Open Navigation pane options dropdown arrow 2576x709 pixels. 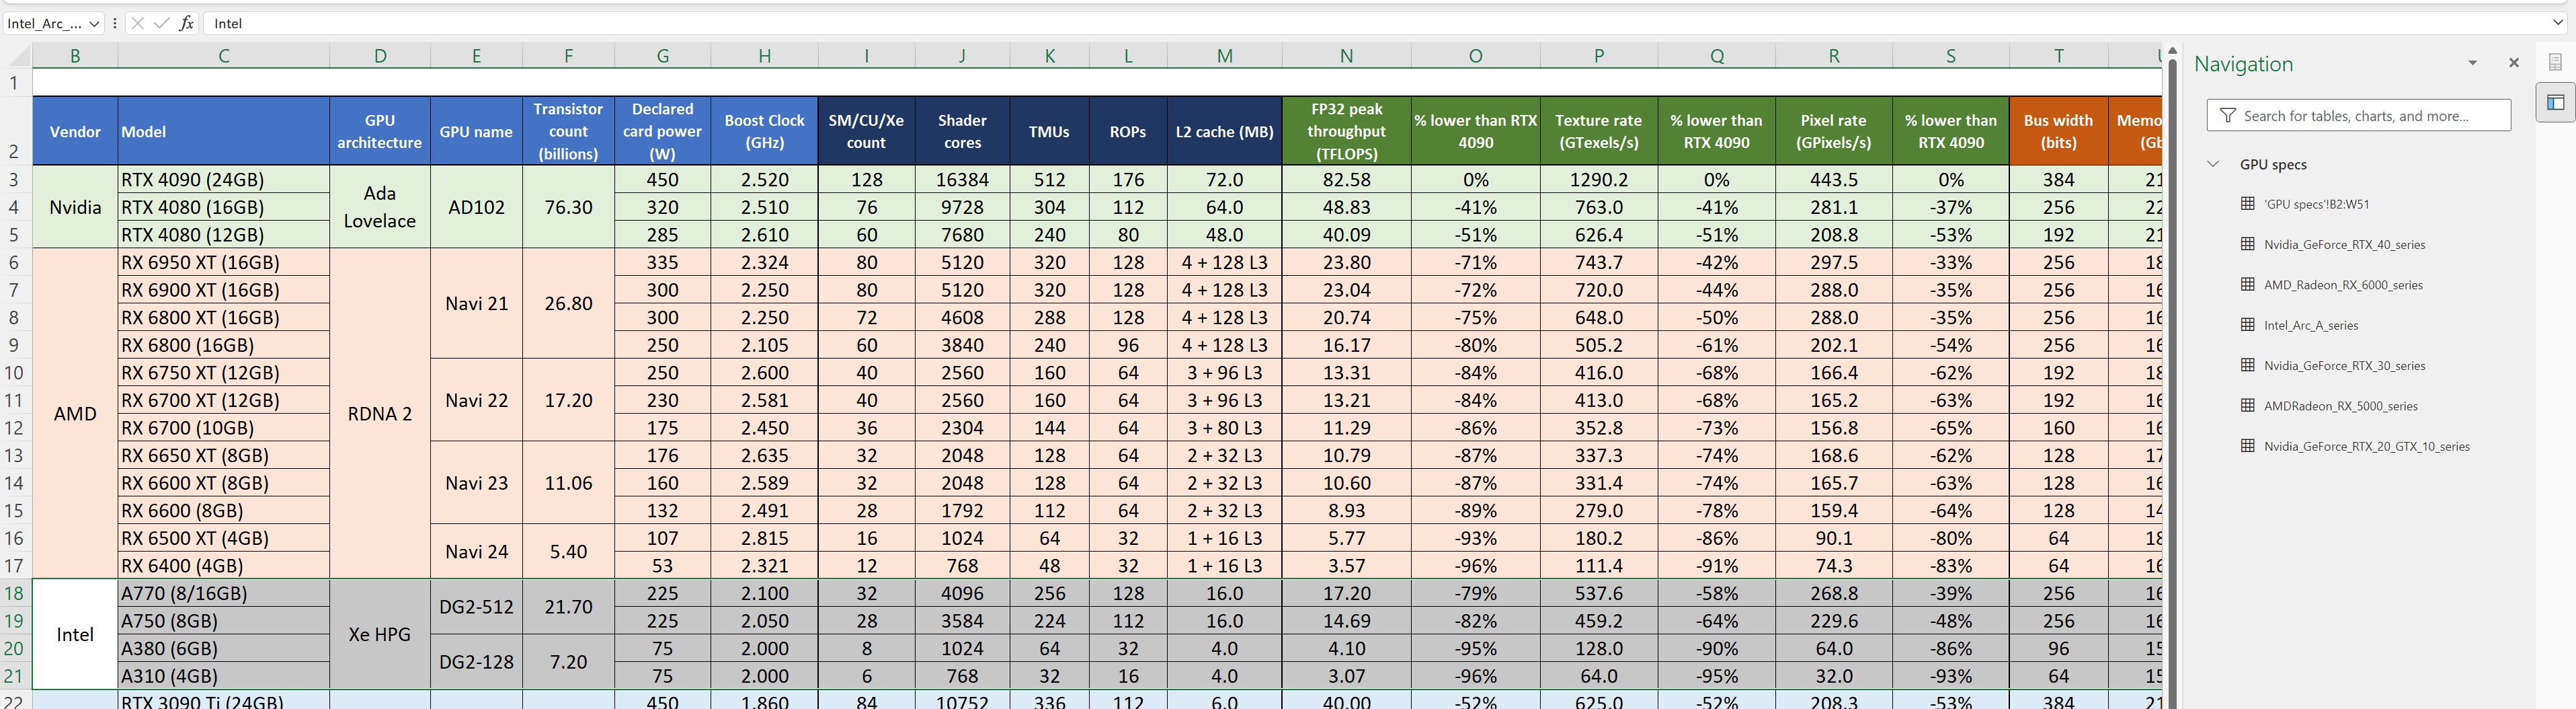coord(2472,63)
